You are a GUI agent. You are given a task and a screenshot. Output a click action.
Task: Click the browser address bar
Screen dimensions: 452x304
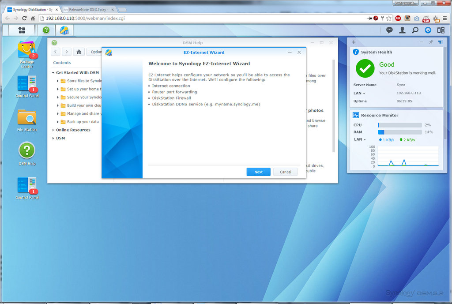click(202, 18)
